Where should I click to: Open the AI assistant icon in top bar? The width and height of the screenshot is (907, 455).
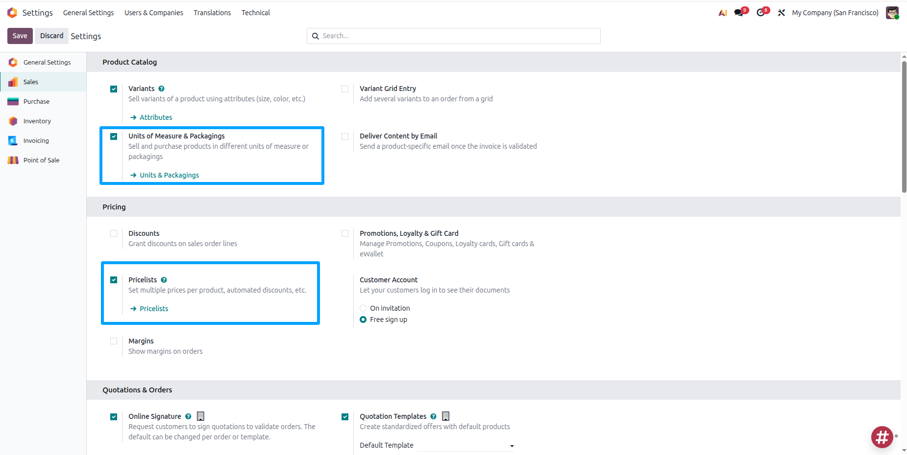722,13
